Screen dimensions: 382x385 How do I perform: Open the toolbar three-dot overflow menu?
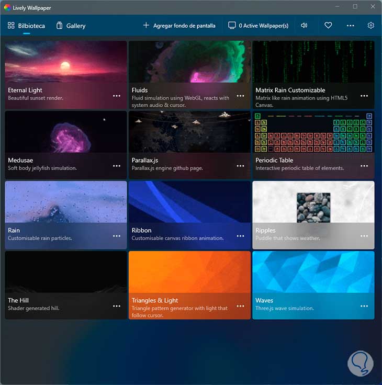(x=350, y=26)
